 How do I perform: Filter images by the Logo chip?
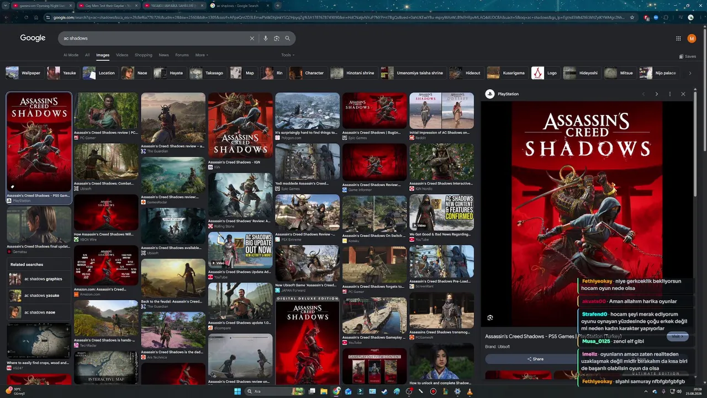546,73
